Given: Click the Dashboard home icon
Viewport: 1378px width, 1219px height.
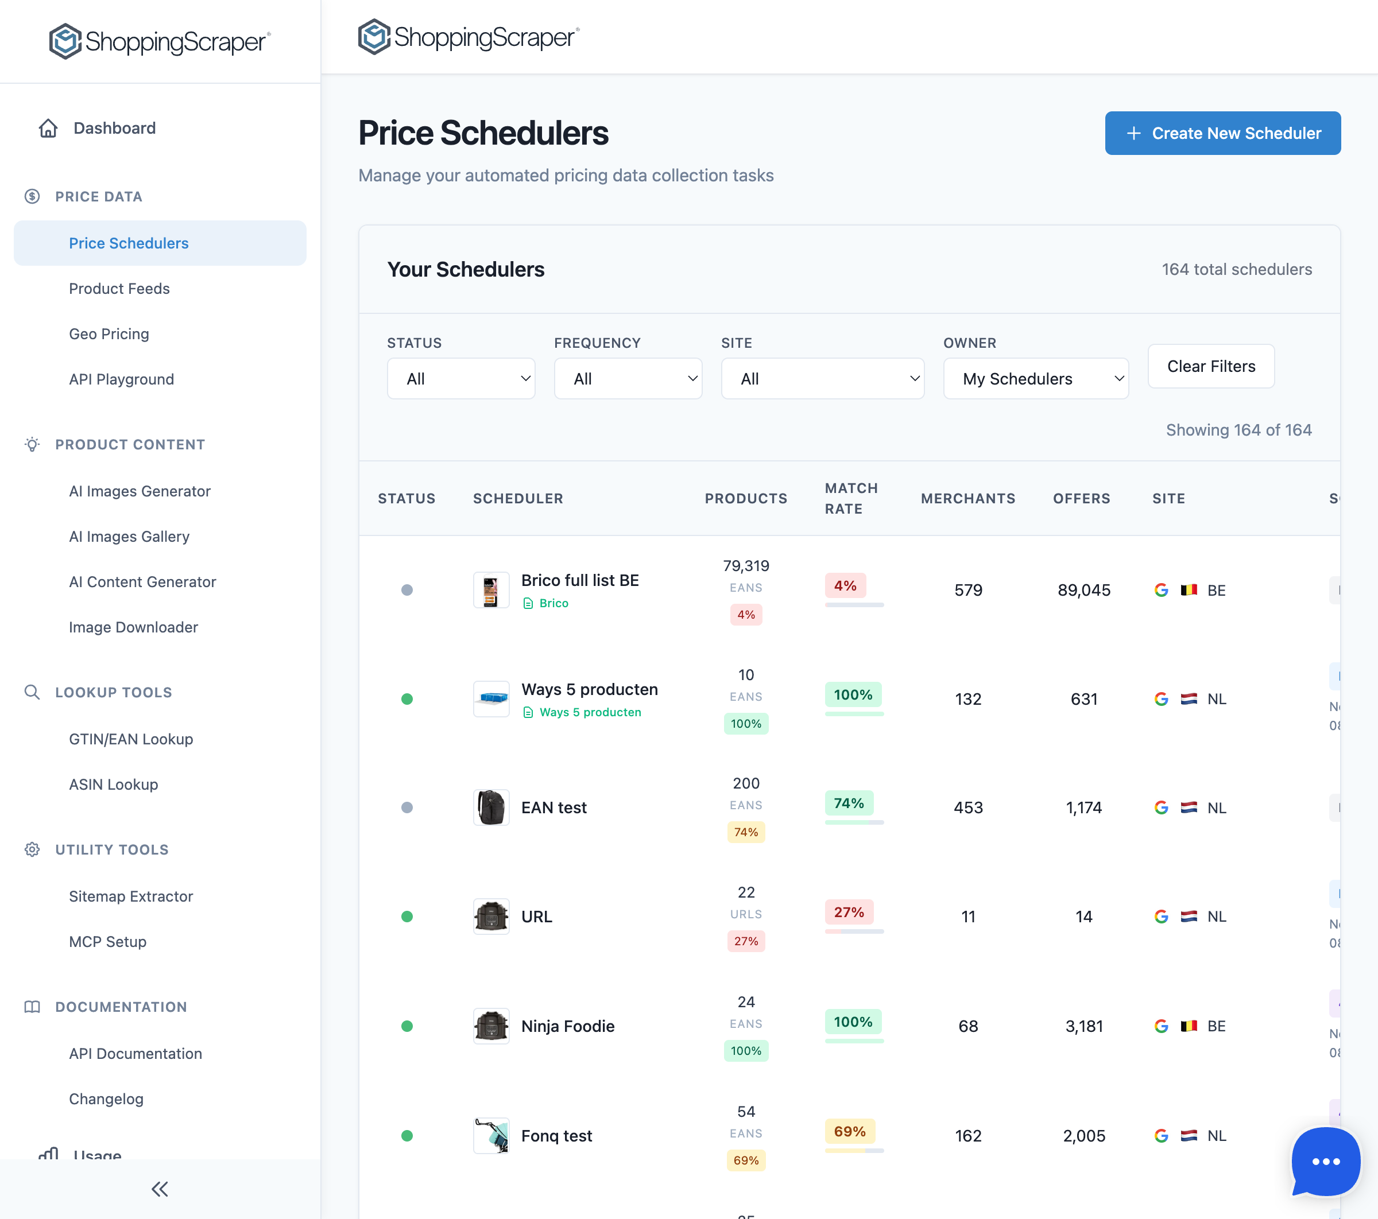Looking at the screenshot, I should (x=48, y=128).
